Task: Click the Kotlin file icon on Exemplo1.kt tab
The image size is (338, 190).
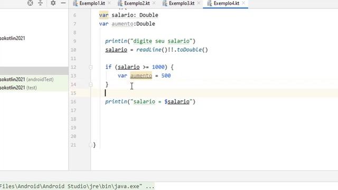Action: [x=75, y=3]
